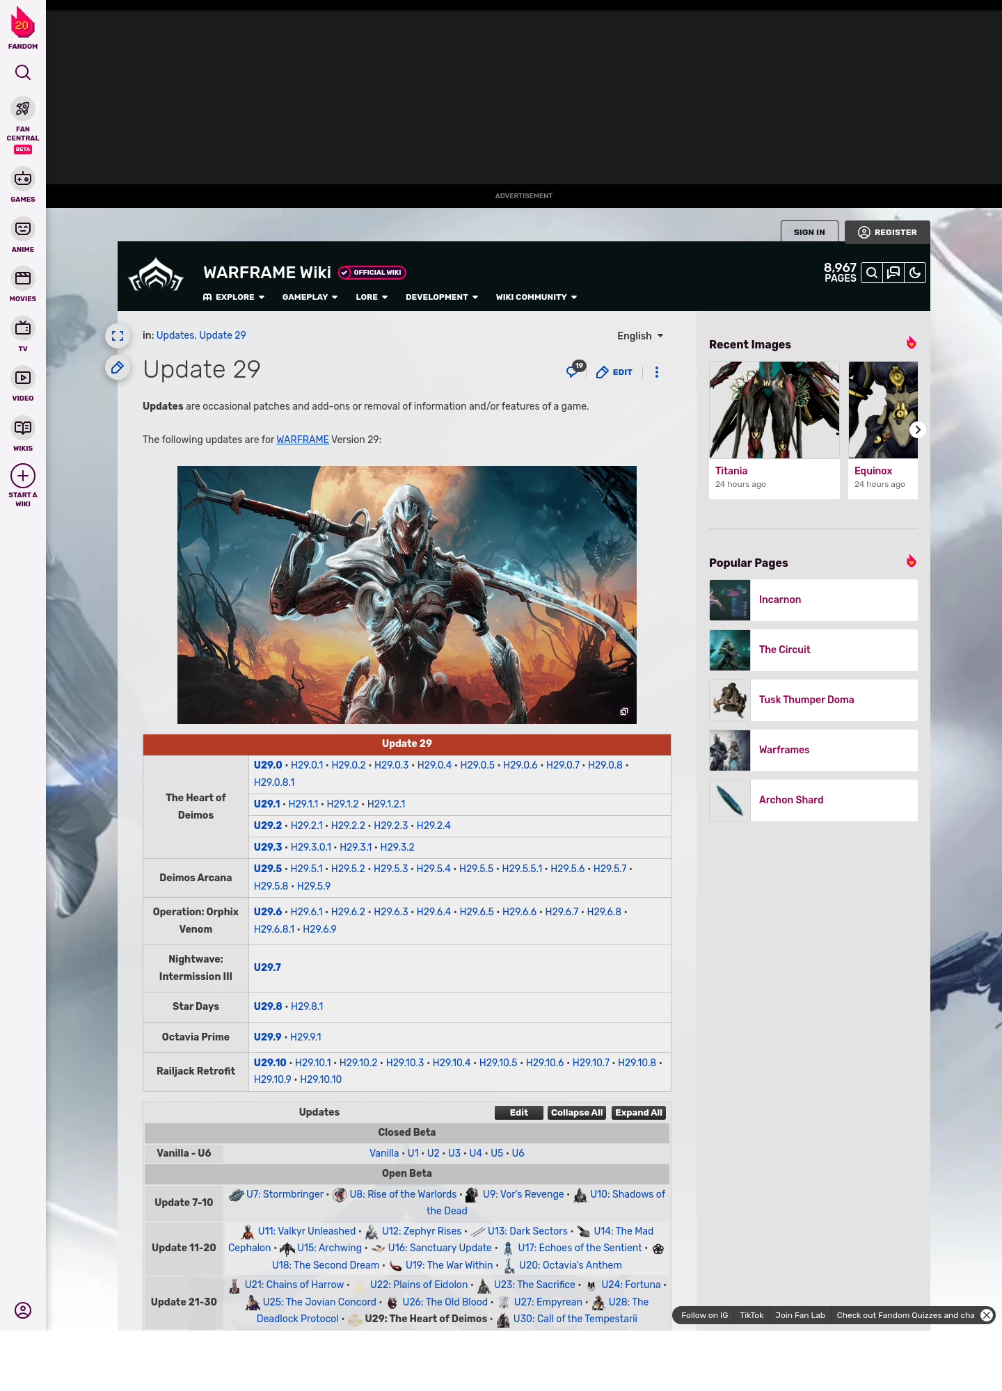Open the Lore dropdown menu

point(372,297)
